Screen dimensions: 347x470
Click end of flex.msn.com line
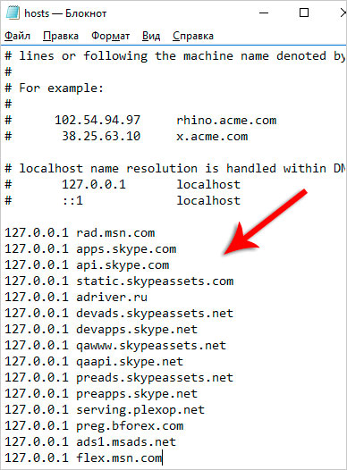tap(162, 458)
